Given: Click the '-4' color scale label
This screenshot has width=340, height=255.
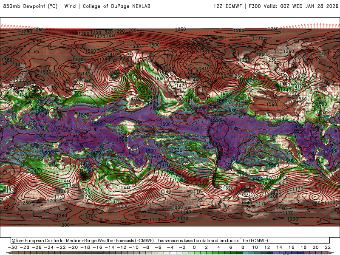Looking at the screenshot, I should coord(170,247).
